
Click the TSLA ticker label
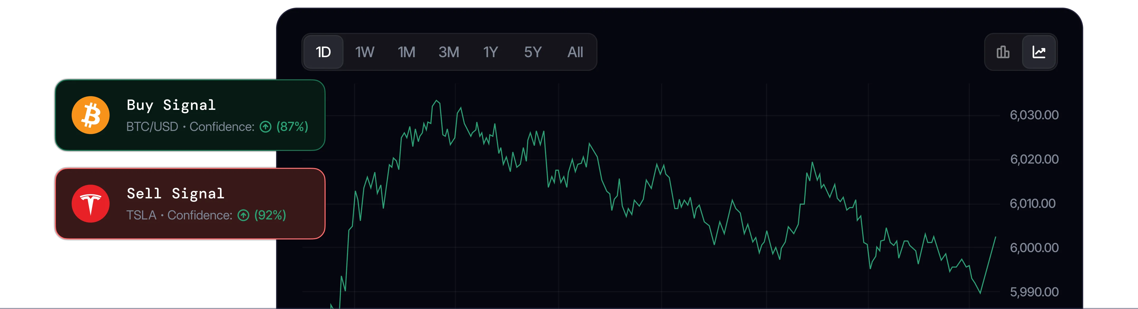click(x=141, y=215)
